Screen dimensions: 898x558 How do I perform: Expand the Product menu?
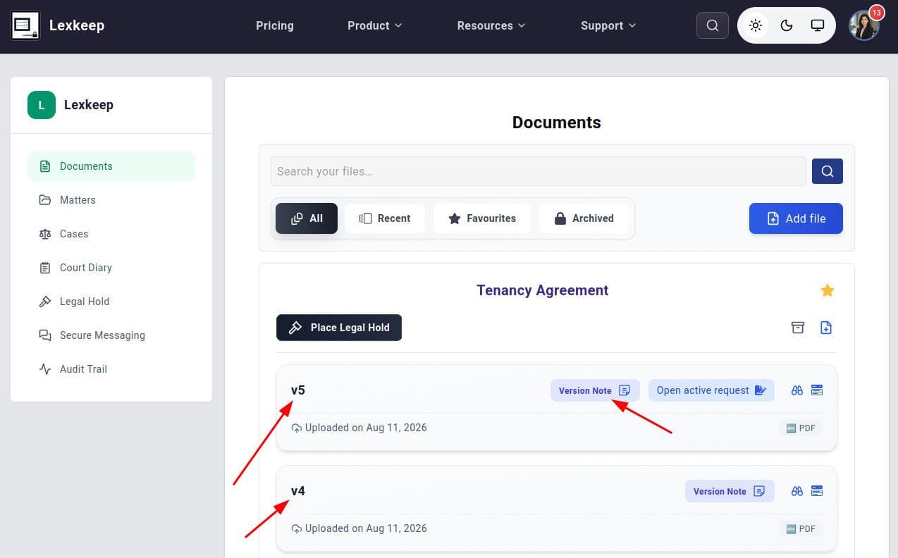click(x=375, y=25)
